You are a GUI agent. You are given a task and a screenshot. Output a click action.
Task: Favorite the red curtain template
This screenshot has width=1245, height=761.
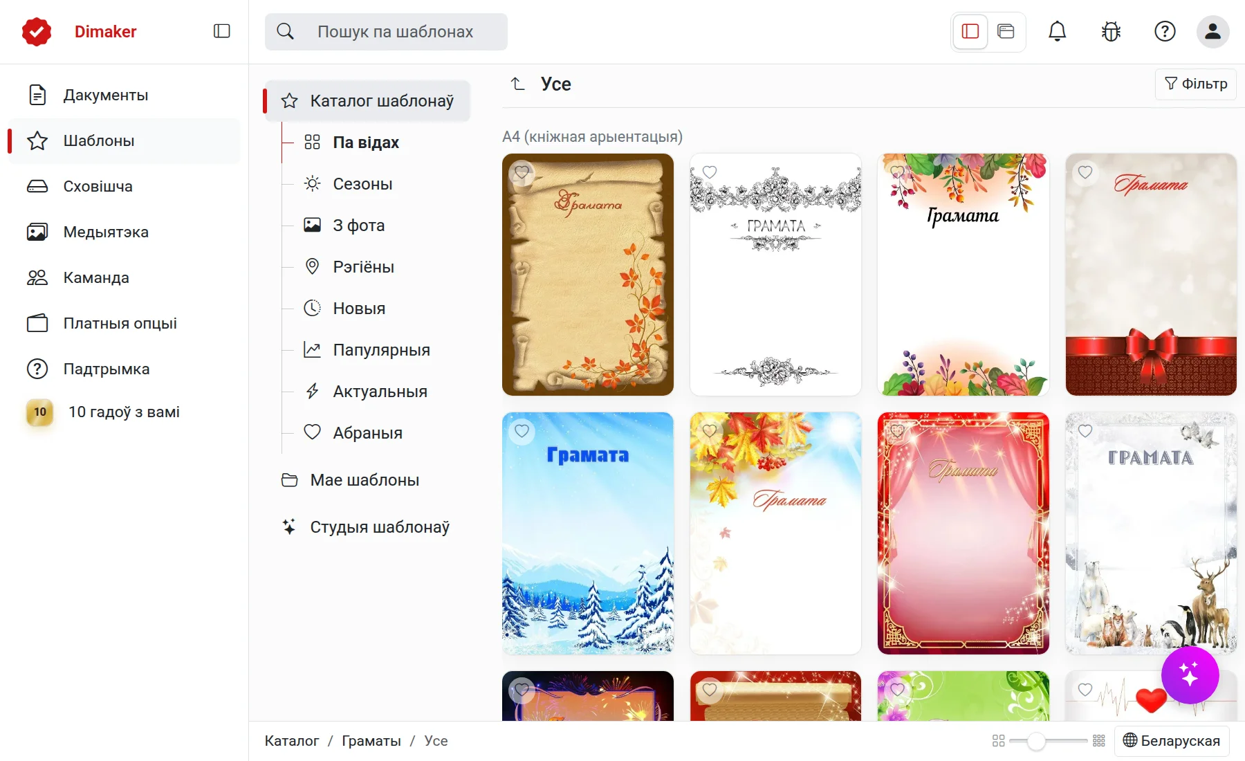[x=897, y=430]
